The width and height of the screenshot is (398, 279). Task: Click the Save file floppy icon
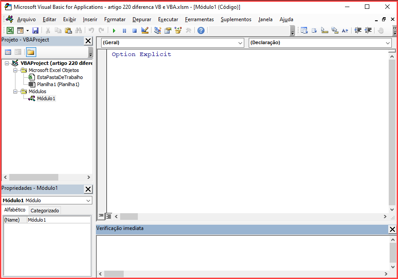(35, 30)
